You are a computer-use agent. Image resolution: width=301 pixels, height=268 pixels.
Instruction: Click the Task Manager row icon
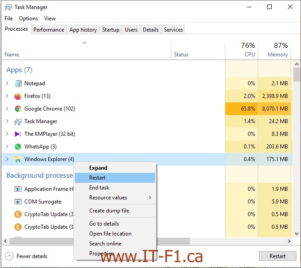tap(18, 121)
